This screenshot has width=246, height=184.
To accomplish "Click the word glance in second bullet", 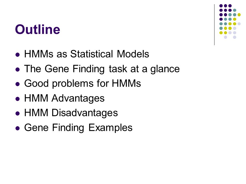I will (165, 69).
